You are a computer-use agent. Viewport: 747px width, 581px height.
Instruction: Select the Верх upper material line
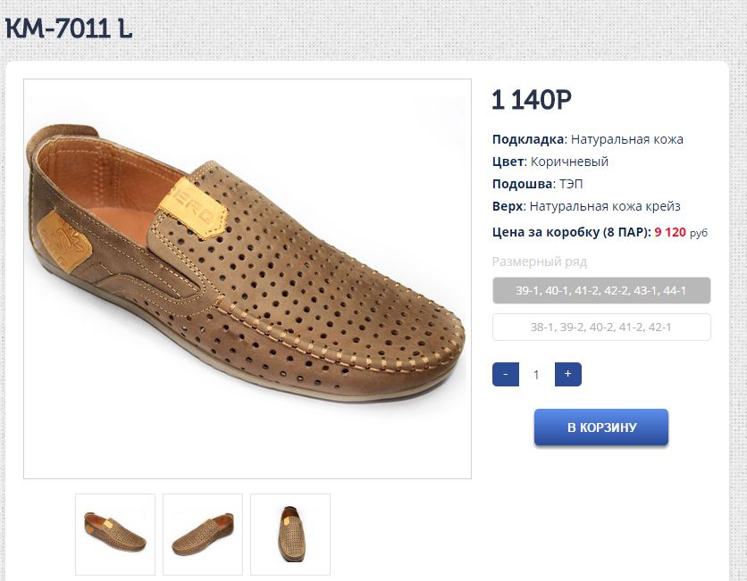coord(586,206)
